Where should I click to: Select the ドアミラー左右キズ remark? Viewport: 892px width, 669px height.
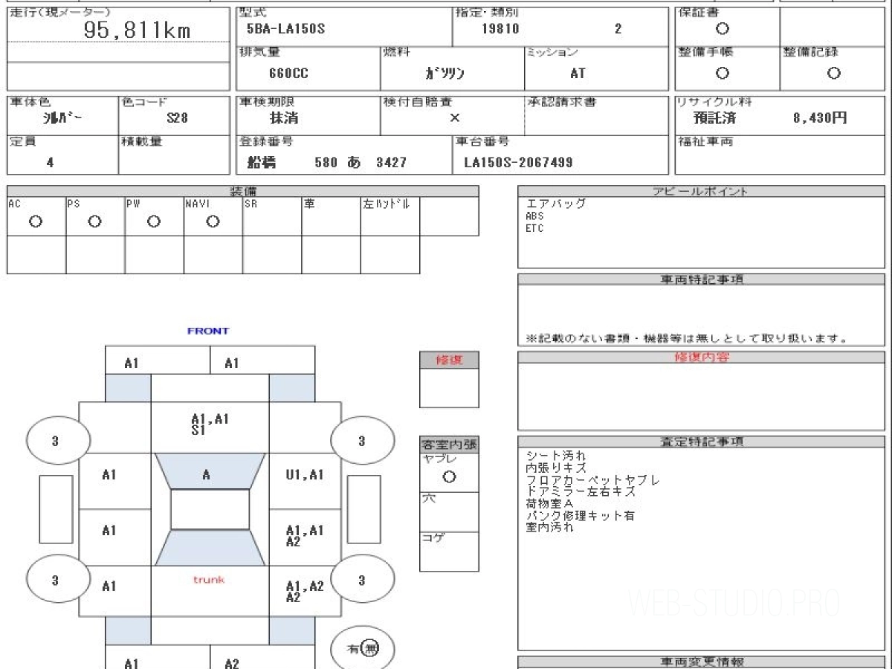(581, 491)
